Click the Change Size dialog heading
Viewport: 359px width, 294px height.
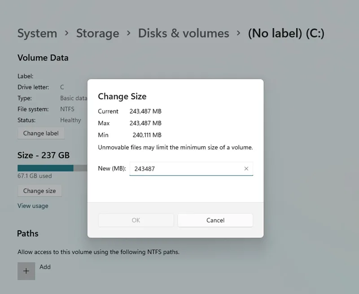coord(122,97)
